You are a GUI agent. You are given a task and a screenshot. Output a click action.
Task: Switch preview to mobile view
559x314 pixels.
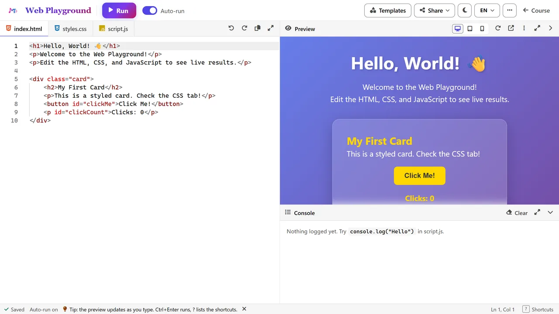(482, 29)
